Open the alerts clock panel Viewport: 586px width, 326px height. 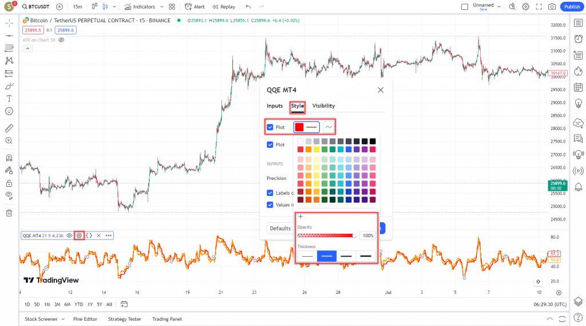point(578,39)
